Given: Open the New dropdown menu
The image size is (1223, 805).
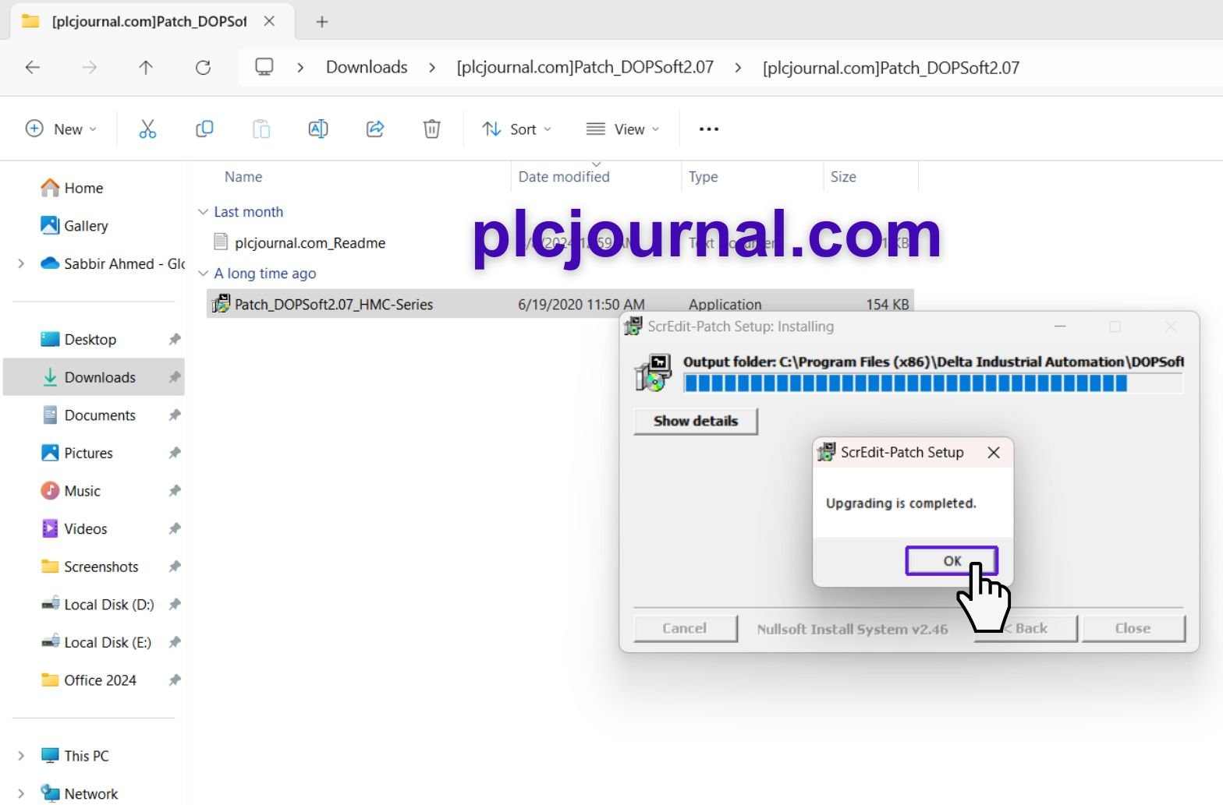Looking at the screenshot, I should [x=62, y=129].
